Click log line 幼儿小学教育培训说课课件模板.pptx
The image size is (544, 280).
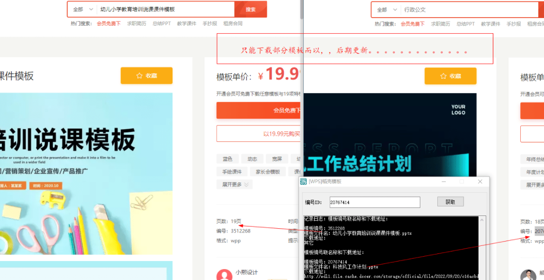pos(358,233)
